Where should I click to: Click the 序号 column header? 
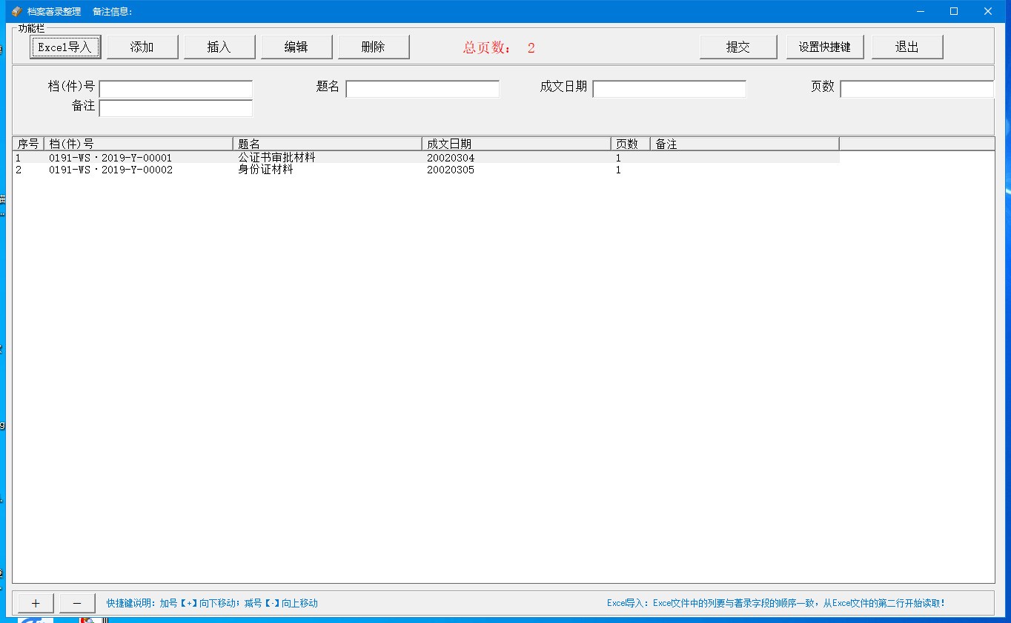pyautogui.click(x=28, y=144)
